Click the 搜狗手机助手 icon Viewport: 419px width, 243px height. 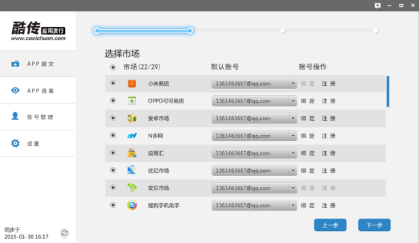point(132,205)
